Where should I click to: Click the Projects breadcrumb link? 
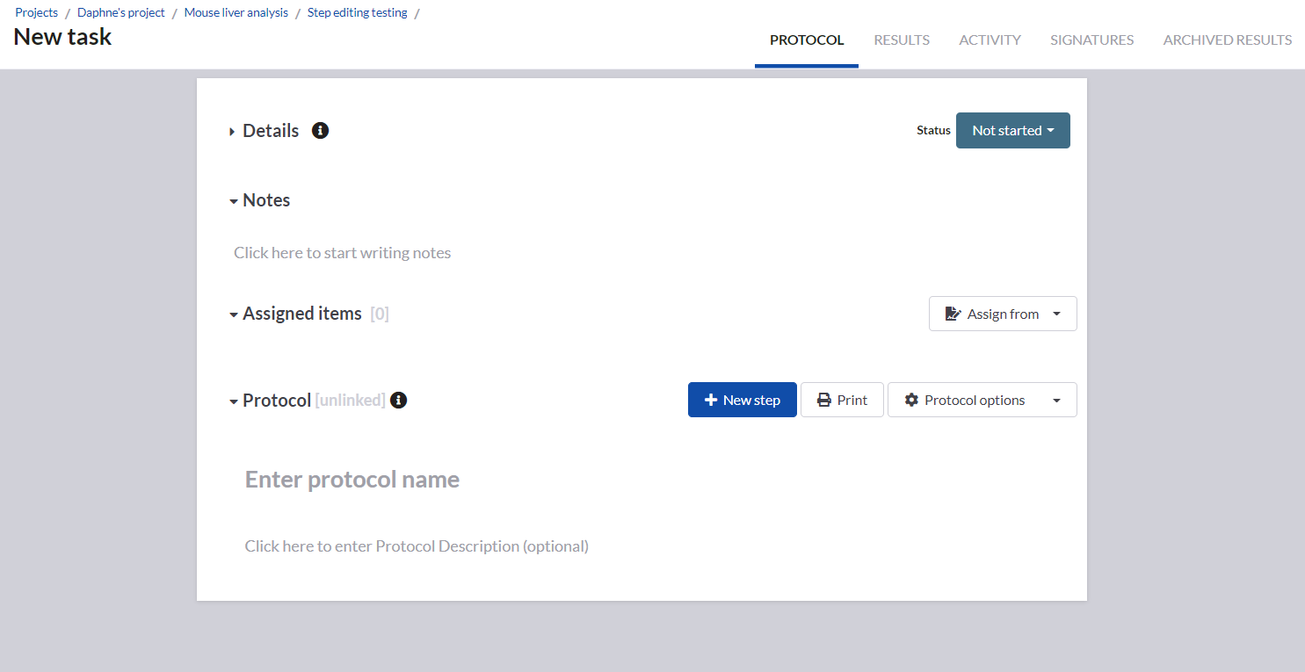click(x=36, y=12)
